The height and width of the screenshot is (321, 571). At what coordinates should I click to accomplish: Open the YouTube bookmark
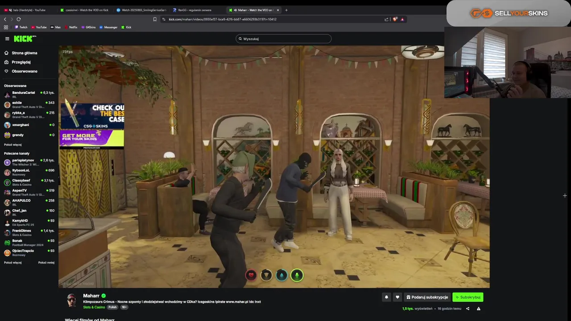click(x=39, y=27)
